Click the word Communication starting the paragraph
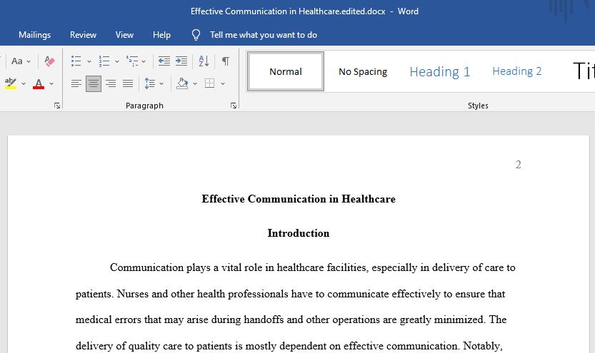Screen dimensions: 595x353 pos(146,267)
